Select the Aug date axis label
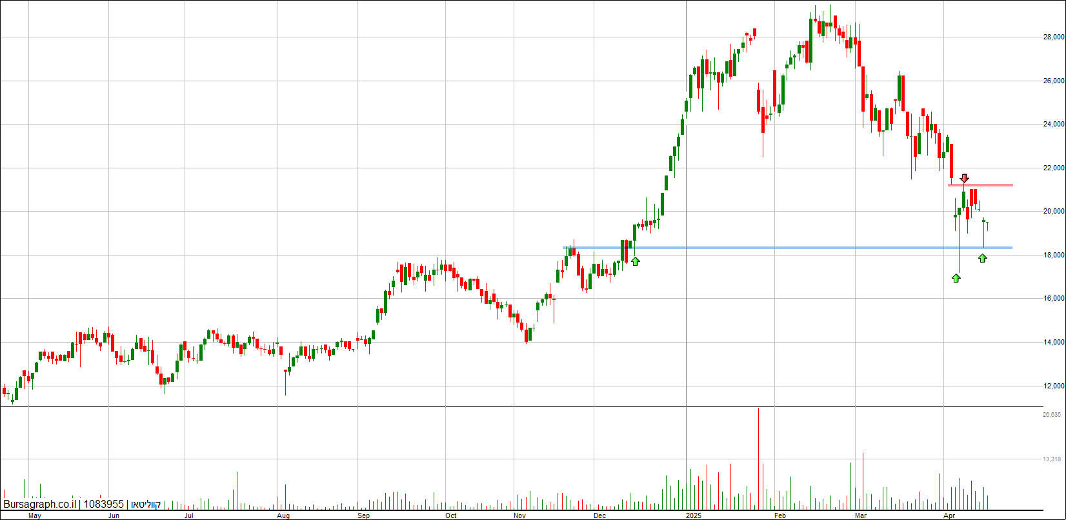The image size is (1066, 520). point(283,515)
